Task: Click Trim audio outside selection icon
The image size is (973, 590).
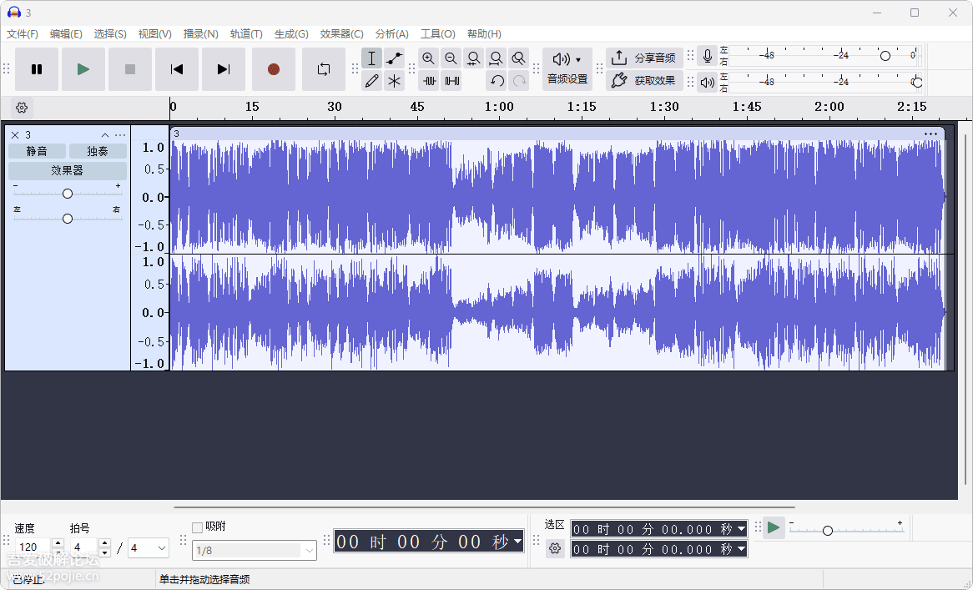Action: (430, 81)
